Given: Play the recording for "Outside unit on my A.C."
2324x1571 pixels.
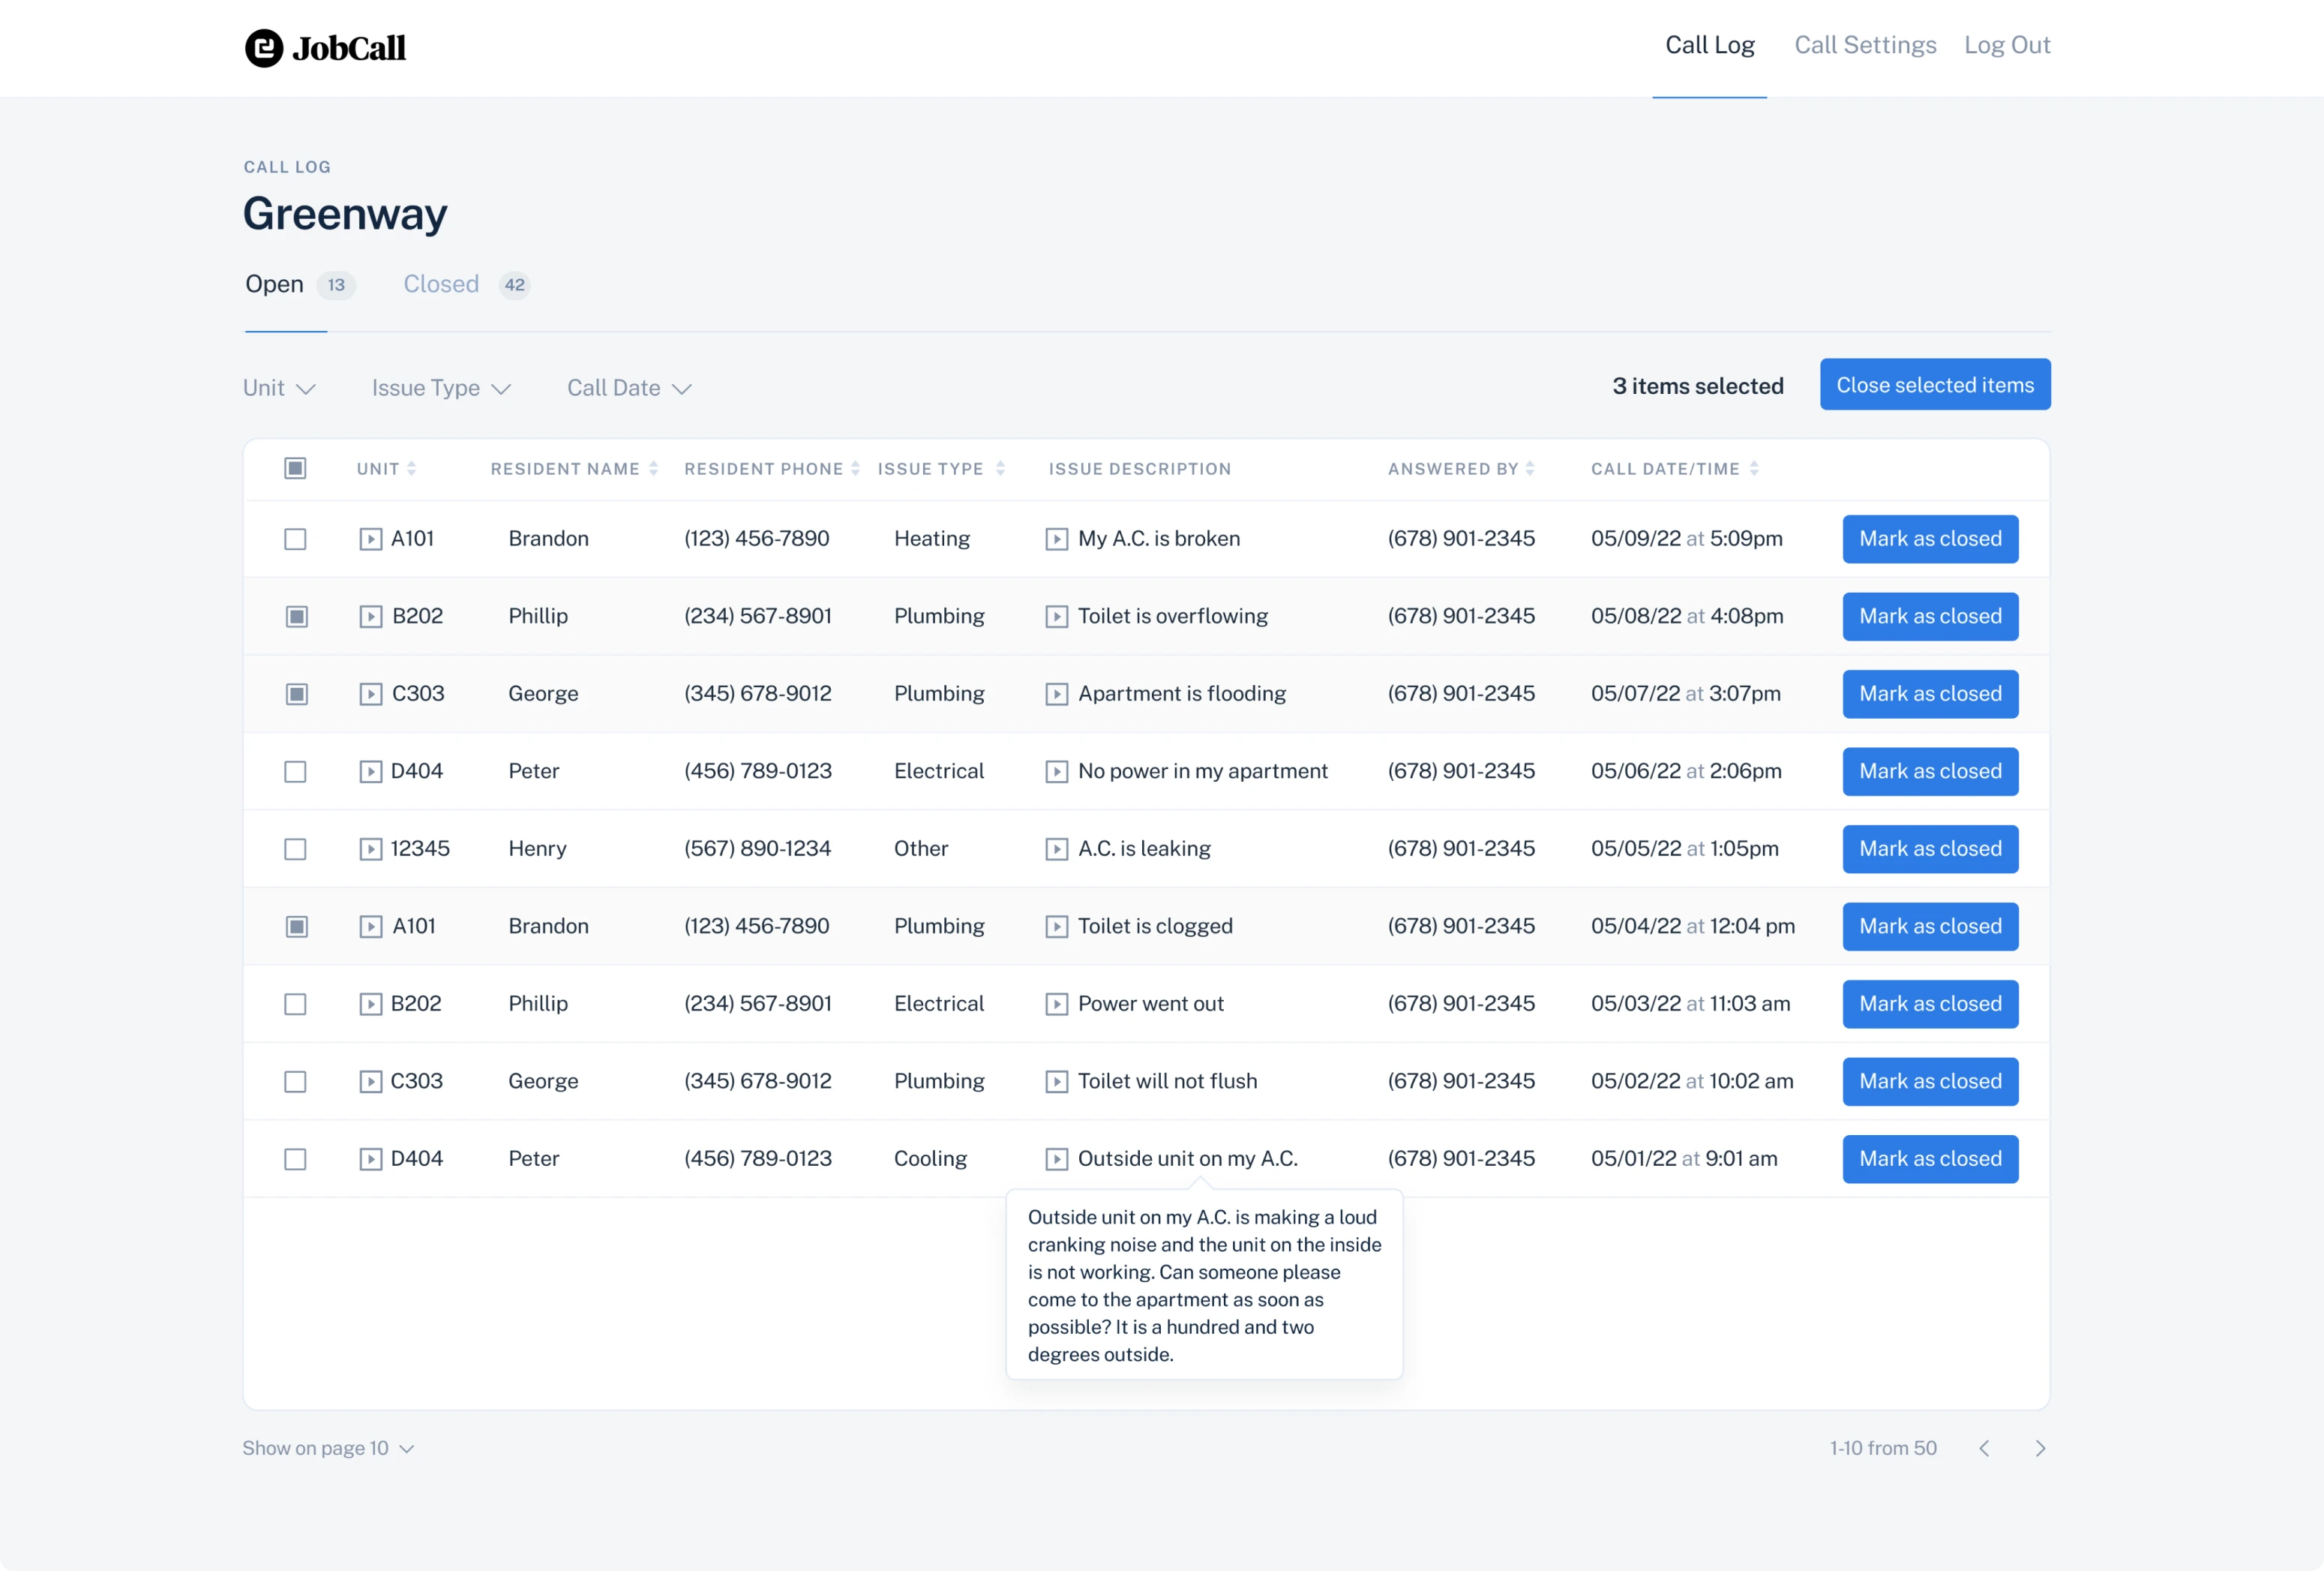Looking at the screenshot, I should [x=1056, y=1158].
